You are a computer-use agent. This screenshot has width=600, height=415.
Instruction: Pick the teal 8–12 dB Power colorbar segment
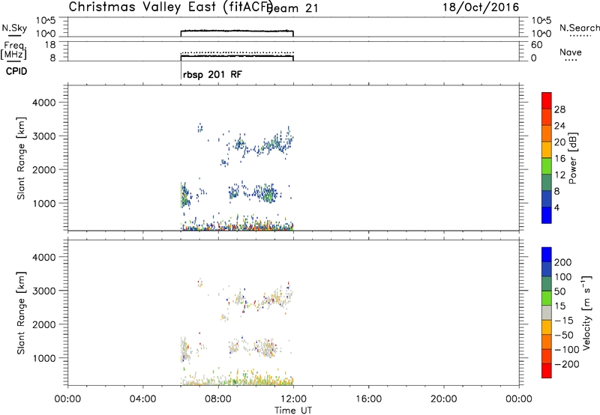pos(547,182)
